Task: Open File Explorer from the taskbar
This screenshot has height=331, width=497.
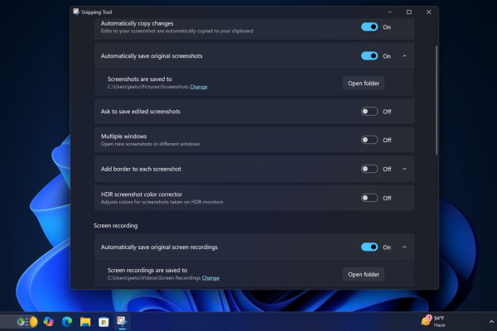Action: [x=85, y=322]
